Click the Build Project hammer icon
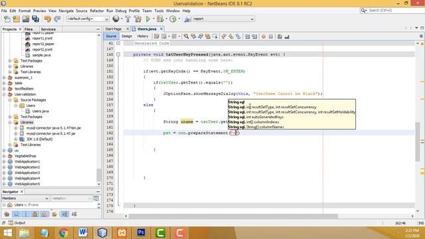The image size is (425, 239). (127, 19)
